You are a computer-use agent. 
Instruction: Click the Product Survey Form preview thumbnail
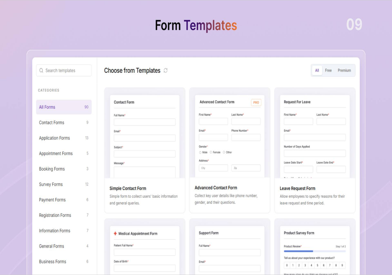pos(315,250)
